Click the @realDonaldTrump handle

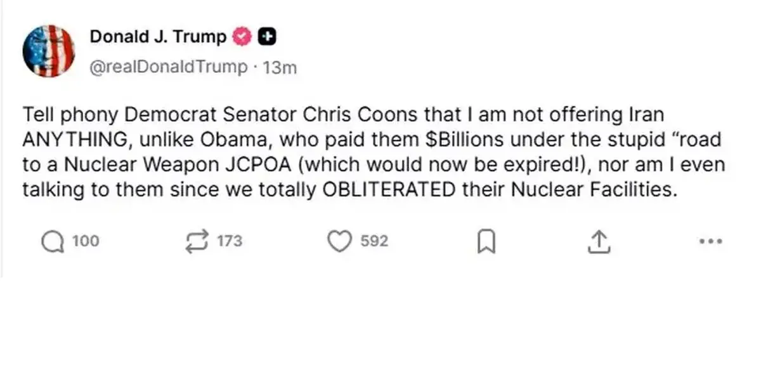[169, 67]
